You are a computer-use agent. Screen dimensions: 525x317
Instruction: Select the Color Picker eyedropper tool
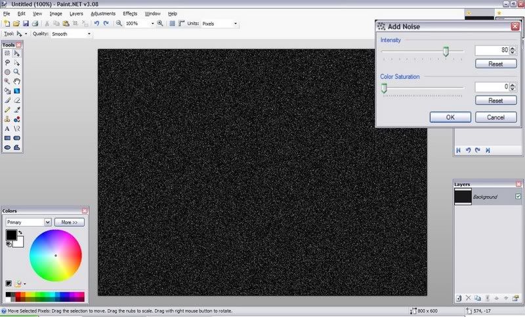[x=17, y=109]
